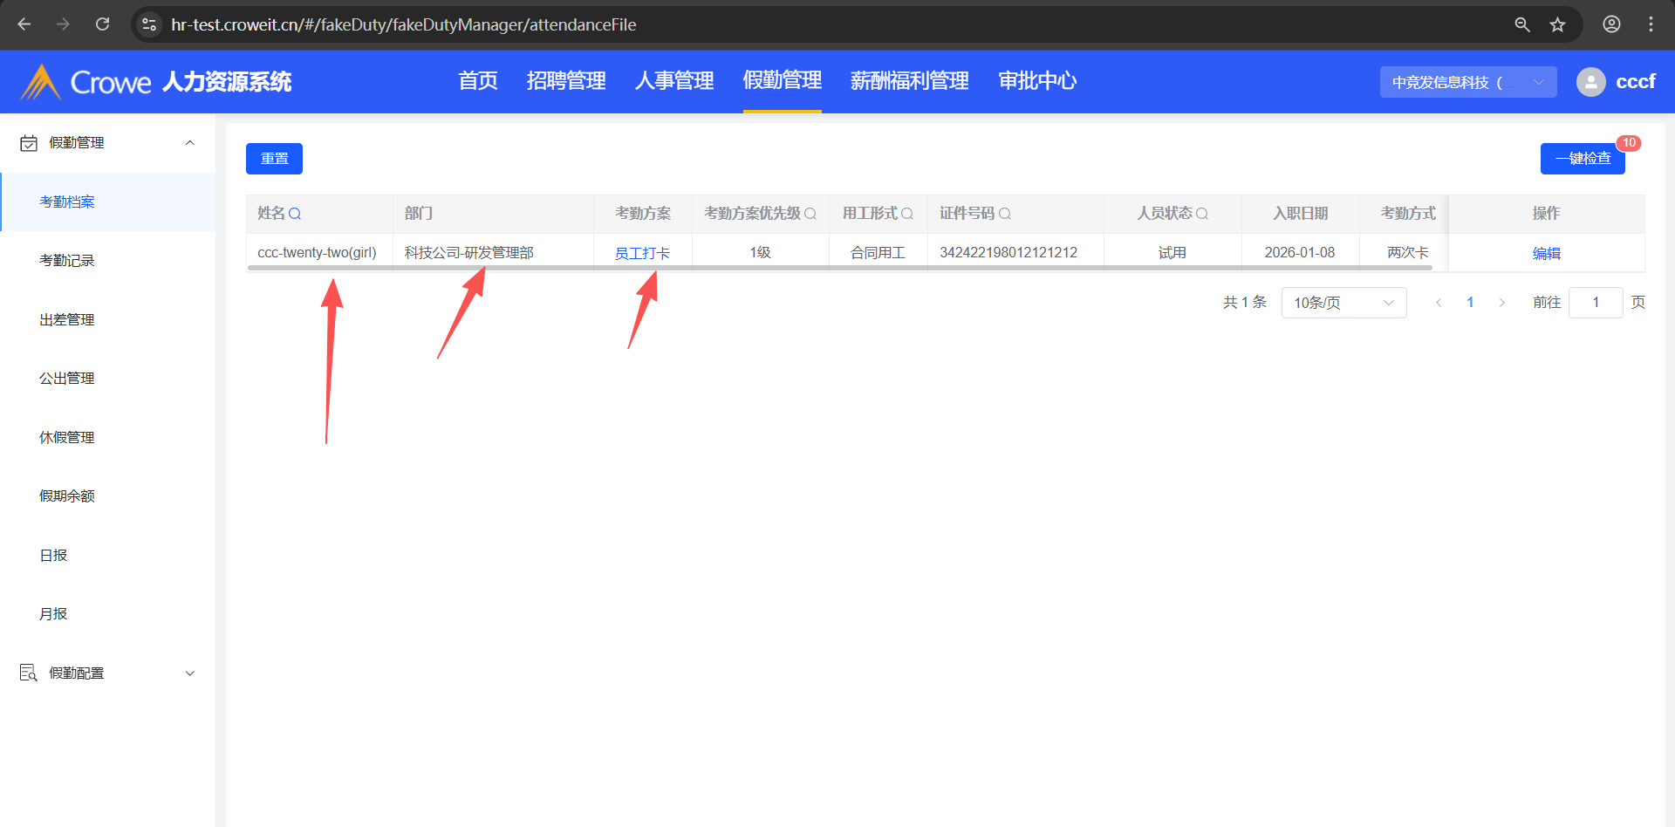
Task: Click the cccf username
Action: [x=1636, y=82]
